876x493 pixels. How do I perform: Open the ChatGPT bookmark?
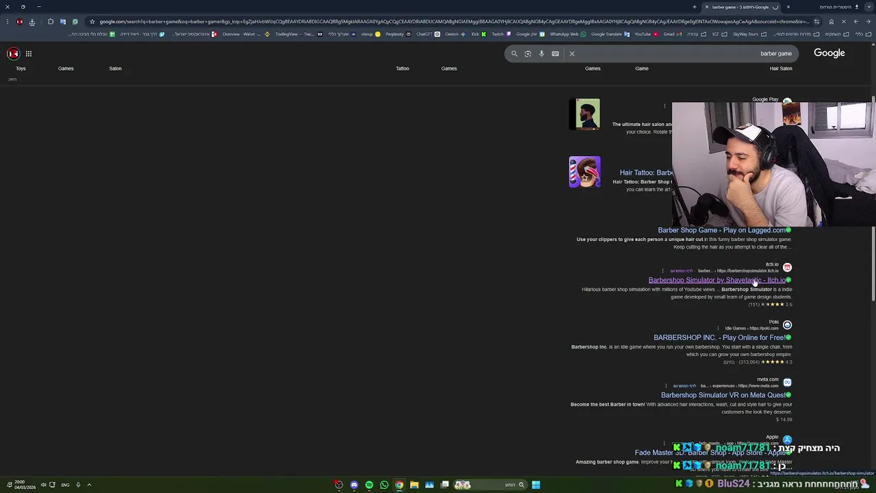[428, 34]
